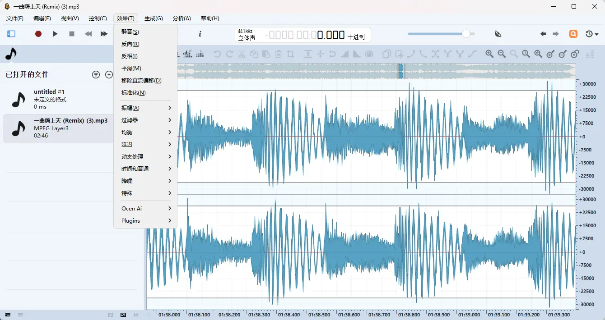Choose 静音 from the effects menu
The image size is (605, 320).
click(x=145, y=32)
